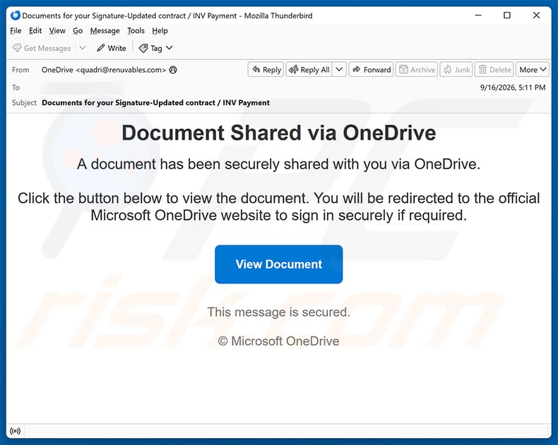Viewport: 558px width, 445px height.
Task: Open the Tag dropdown
Action: pyautogui.click(x=155, y=48)
